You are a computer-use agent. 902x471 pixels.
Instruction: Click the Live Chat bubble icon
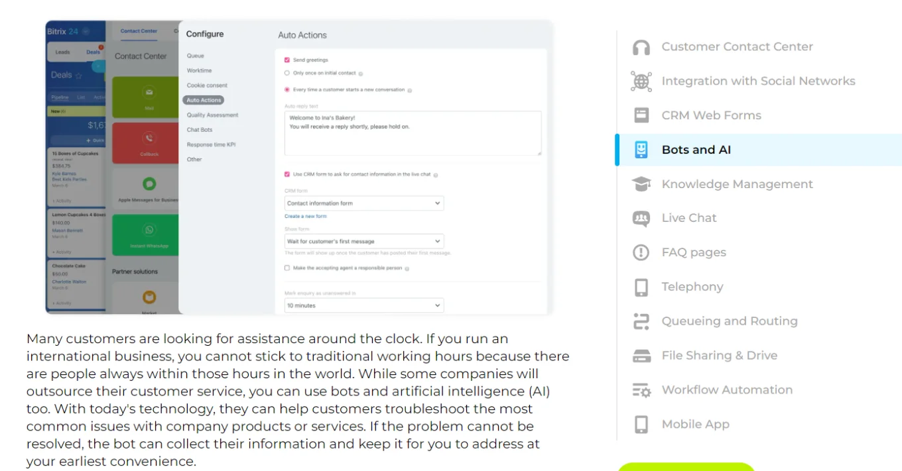coord(641,219)
